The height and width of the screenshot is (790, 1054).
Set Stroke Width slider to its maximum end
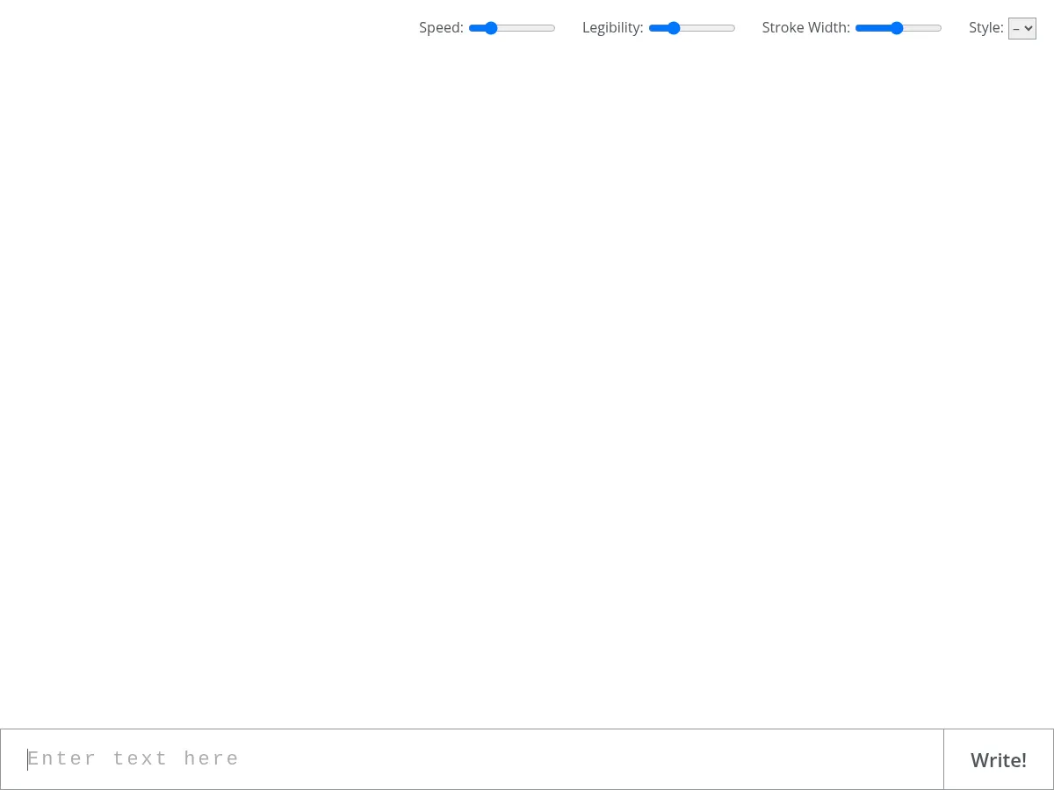tap(941, 28)
